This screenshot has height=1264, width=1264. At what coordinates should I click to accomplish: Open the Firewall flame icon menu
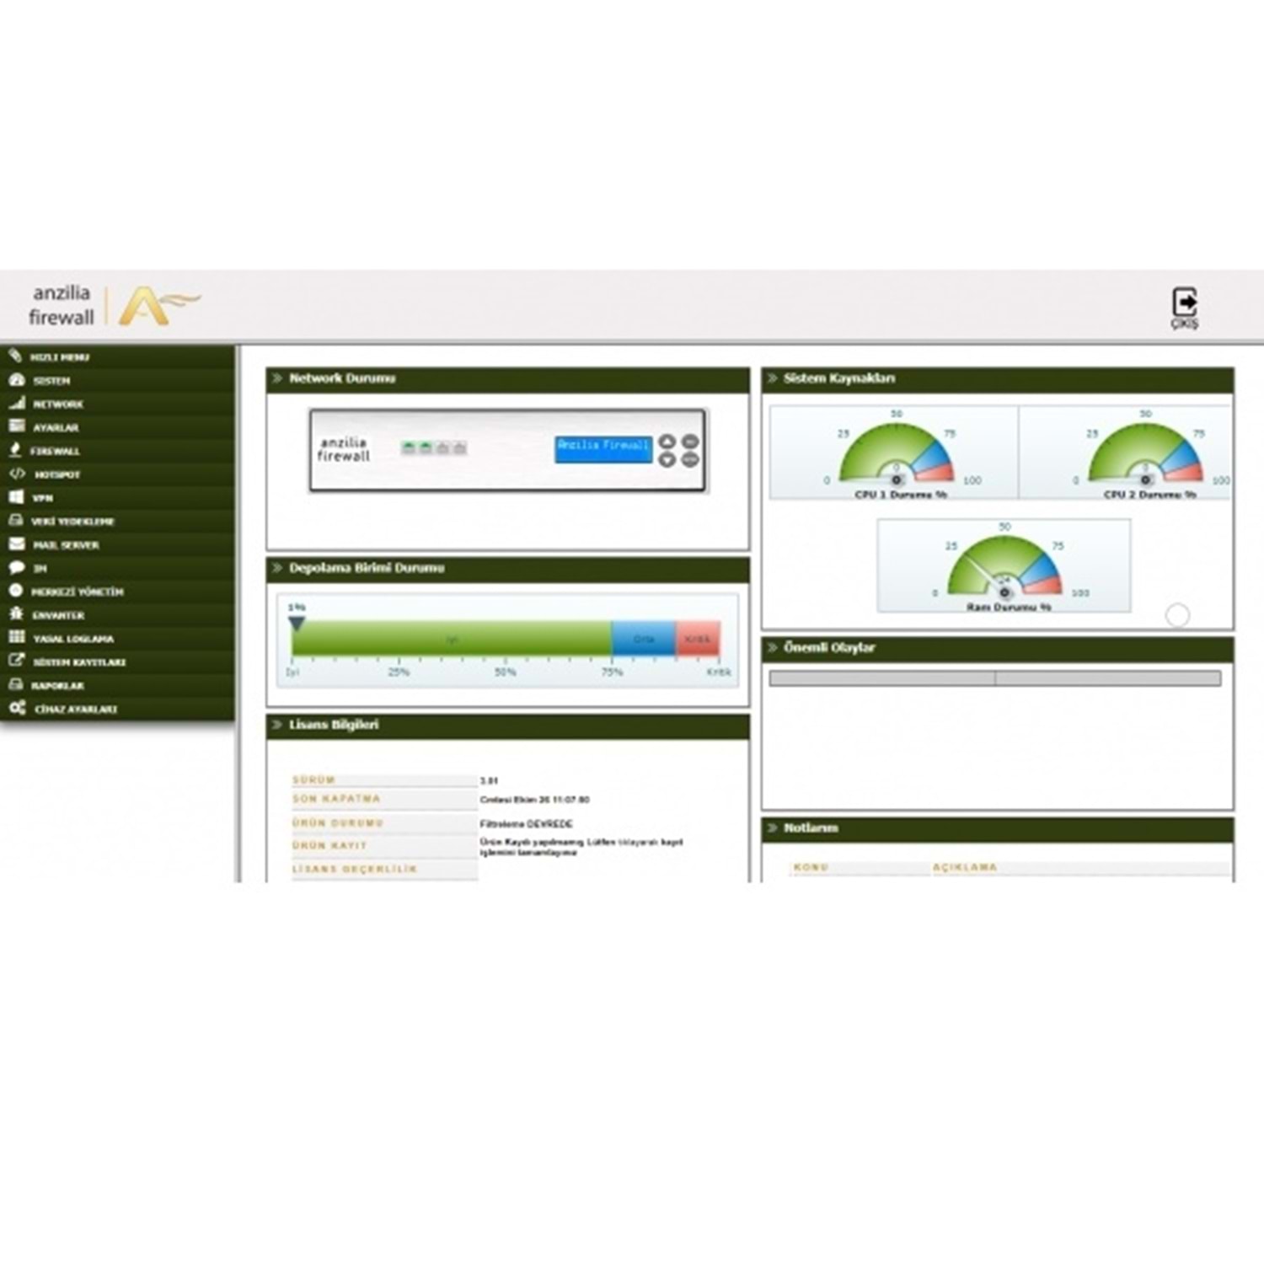coord(15,450)
